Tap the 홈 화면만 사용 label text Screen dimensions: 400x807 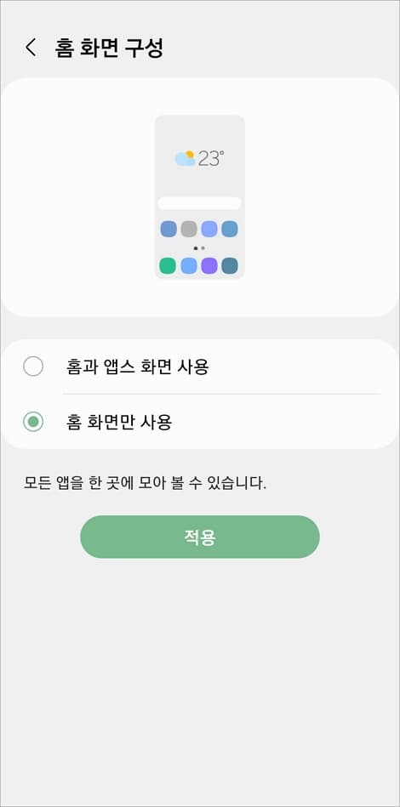[119, 423]
